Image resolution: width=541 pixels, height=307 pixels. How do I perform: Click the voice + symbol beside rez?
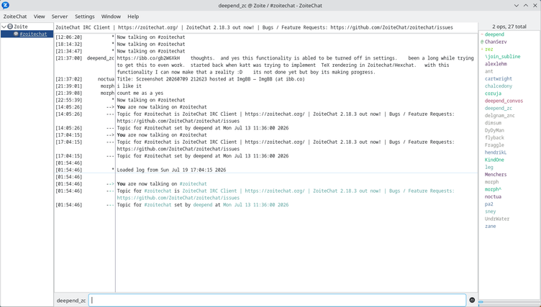pyautogui.click(x=482, y=50)
